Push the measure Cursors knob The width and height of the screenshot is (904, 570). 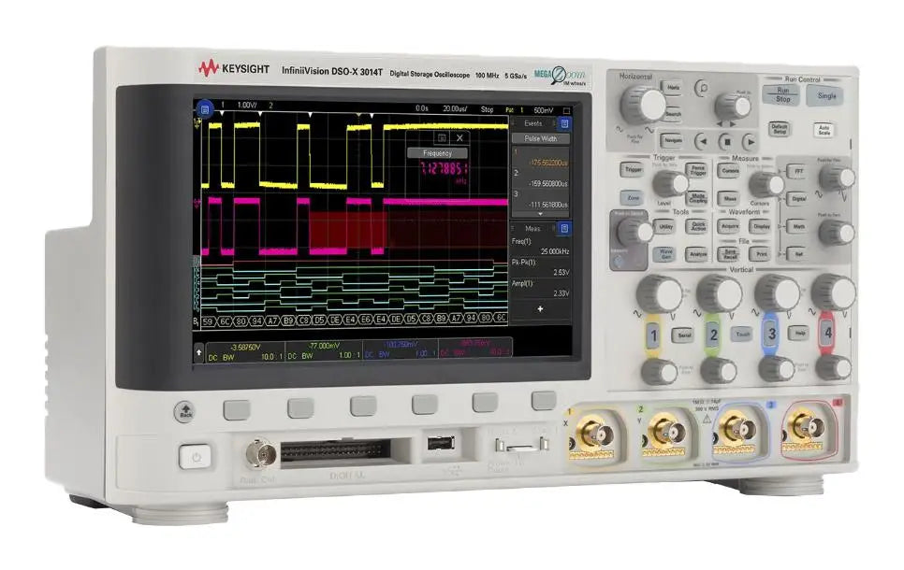coord(766,185)
